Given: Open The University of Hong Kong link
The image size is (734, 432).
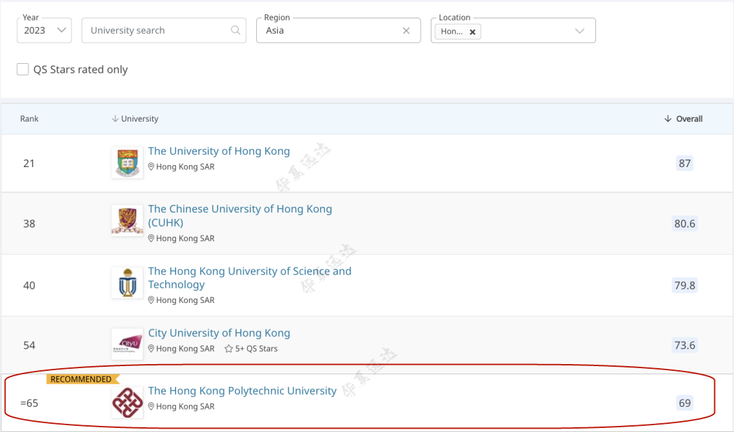Looking at the screenshot, I should coord(219,151).
